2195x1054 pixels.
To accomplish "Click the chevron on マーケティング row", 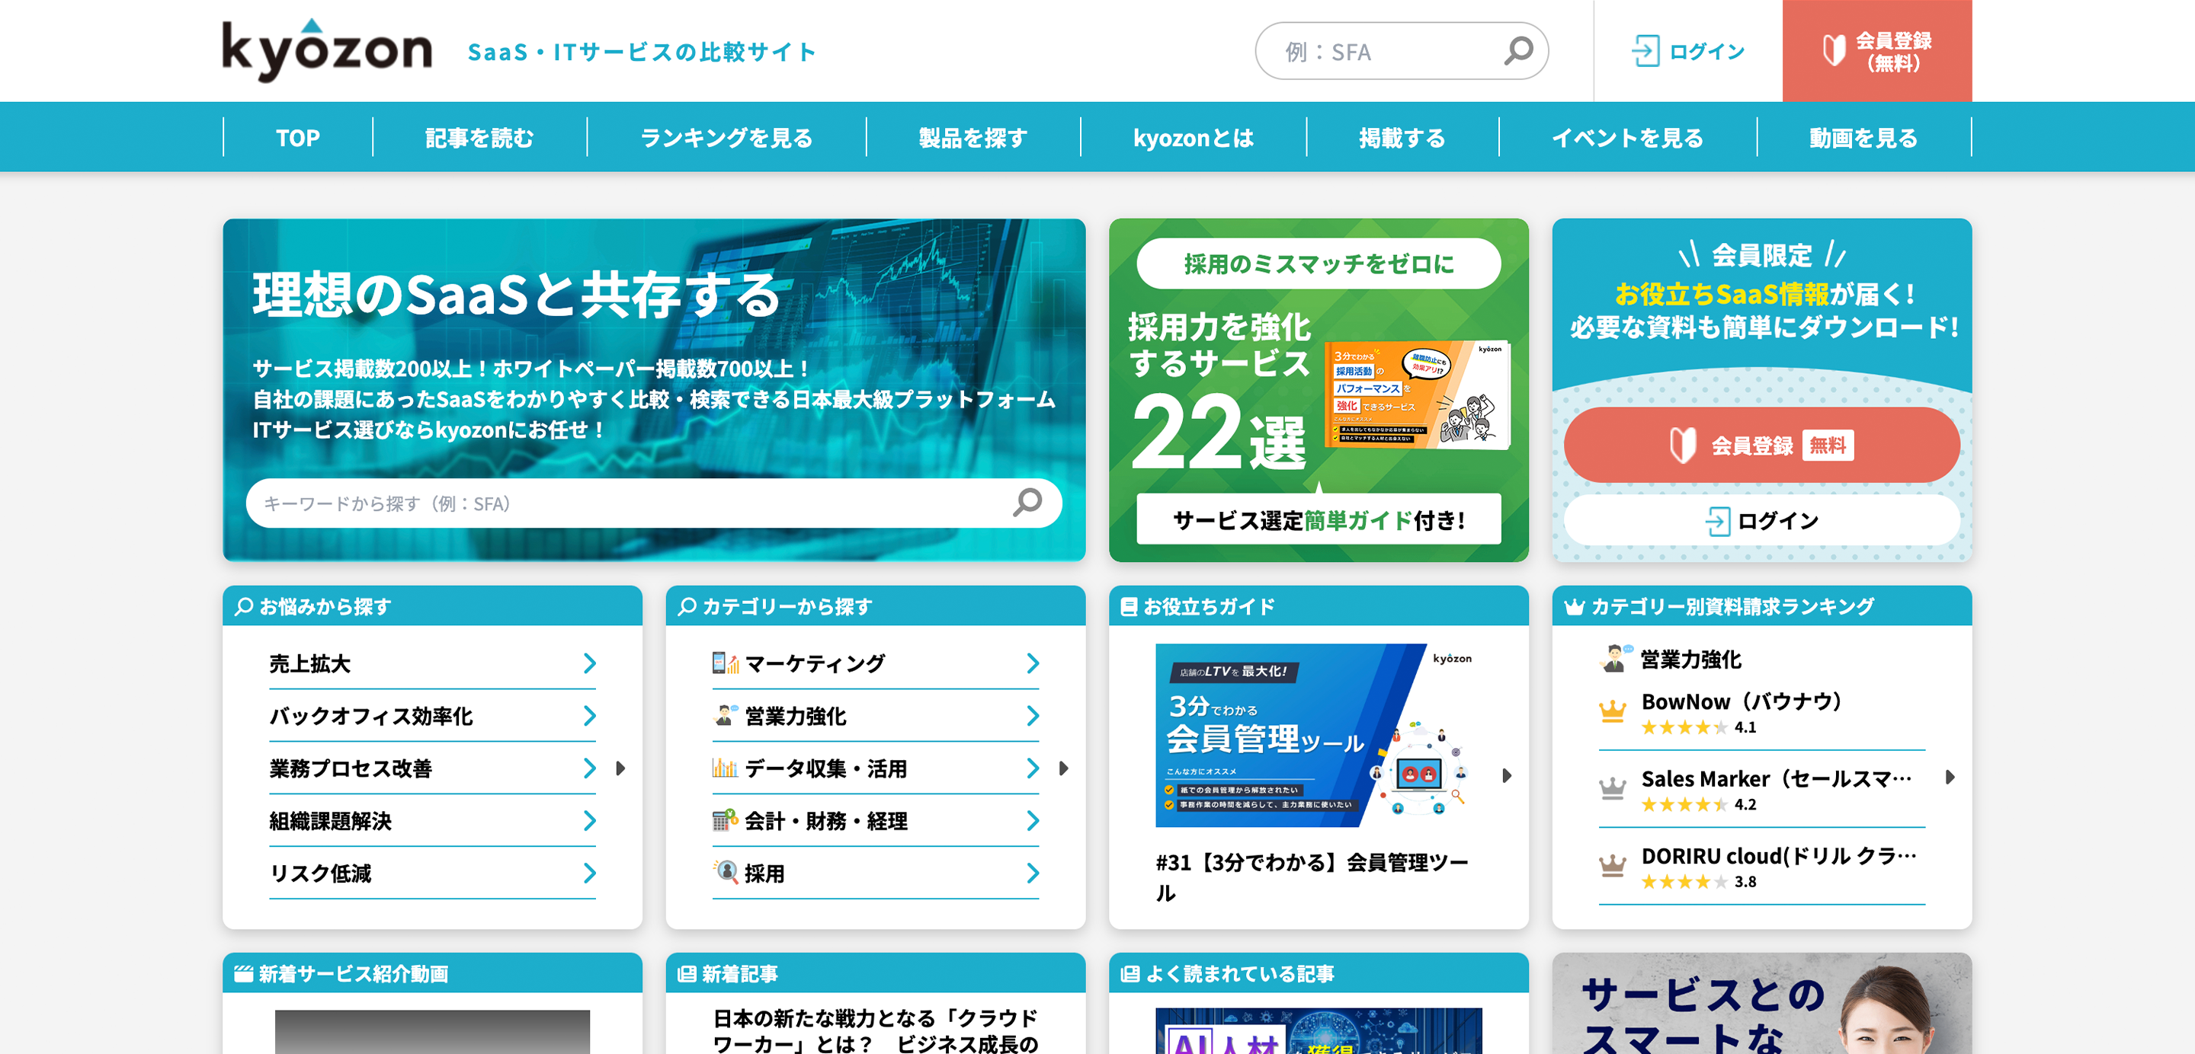I will [1032, 663].
